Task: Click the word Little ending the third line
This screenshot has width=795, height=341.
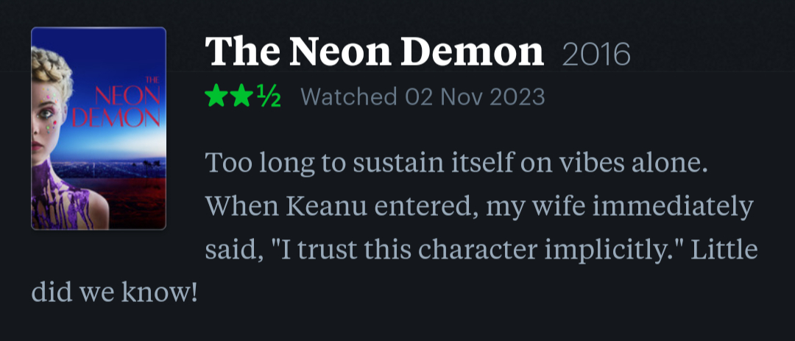Action: tap(729, 250)
